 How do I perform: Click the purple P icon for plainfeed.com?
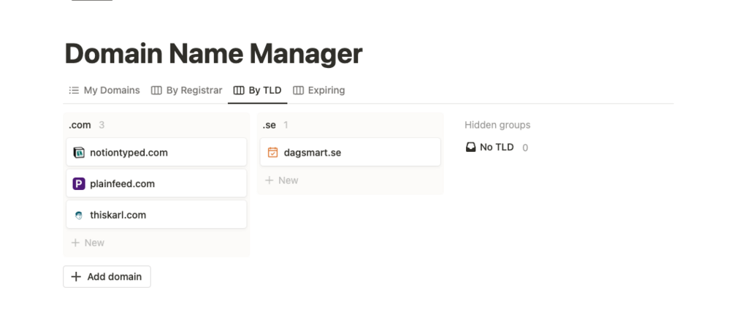79,184
